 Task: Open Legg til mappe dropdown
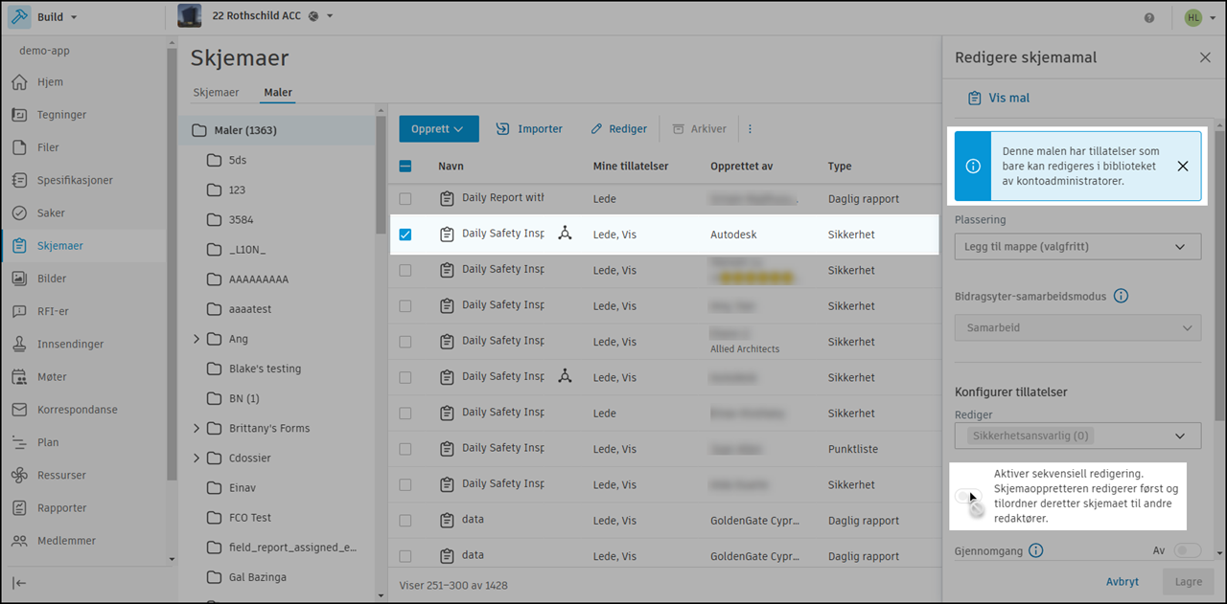point(1077,247)
